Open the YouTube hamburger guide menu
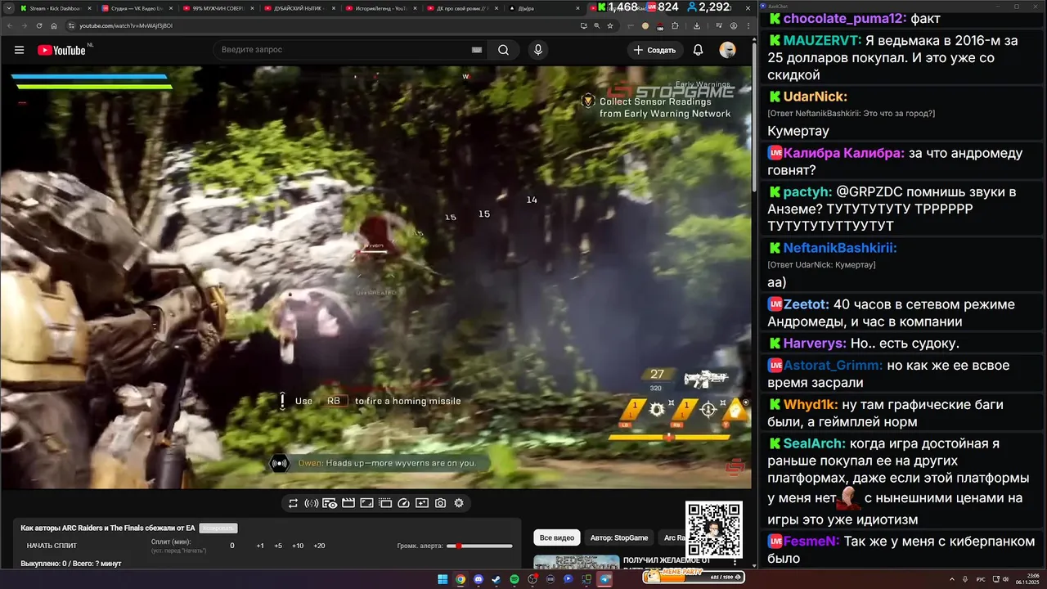Image resolution: width=1047 pixels, height=589 pixels. click(x=19, y=50)
